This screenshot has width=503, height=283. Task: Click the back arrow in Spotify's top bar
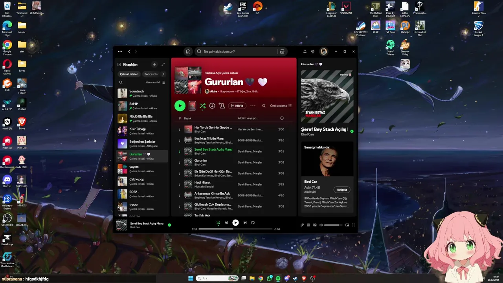coord(129,51)
